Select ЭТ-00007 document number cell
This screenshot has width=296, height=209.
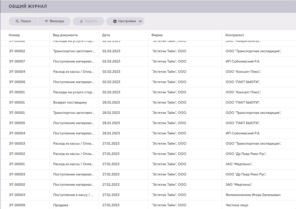pos(17,62)
